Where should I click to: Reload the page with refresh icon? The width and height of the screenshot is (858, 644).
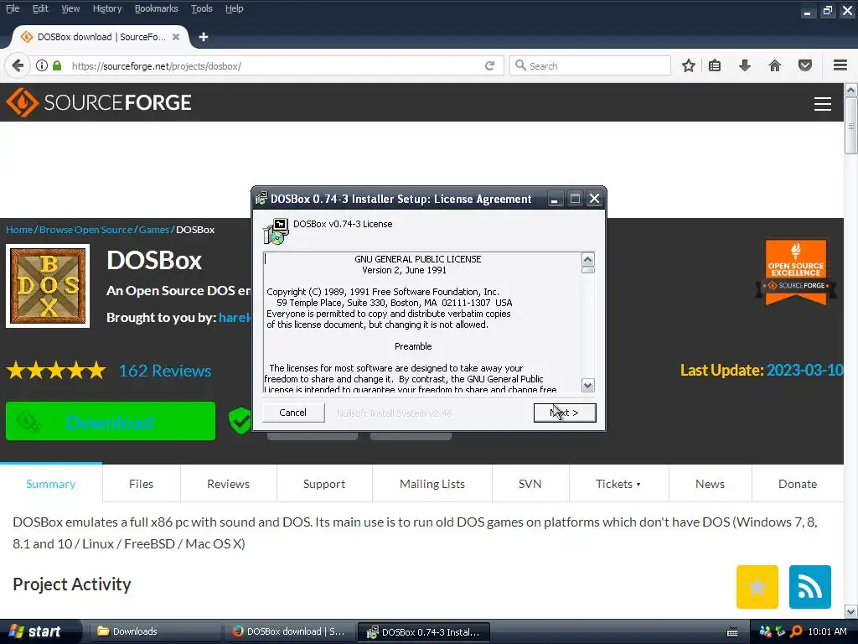click(x=489, y=65)
